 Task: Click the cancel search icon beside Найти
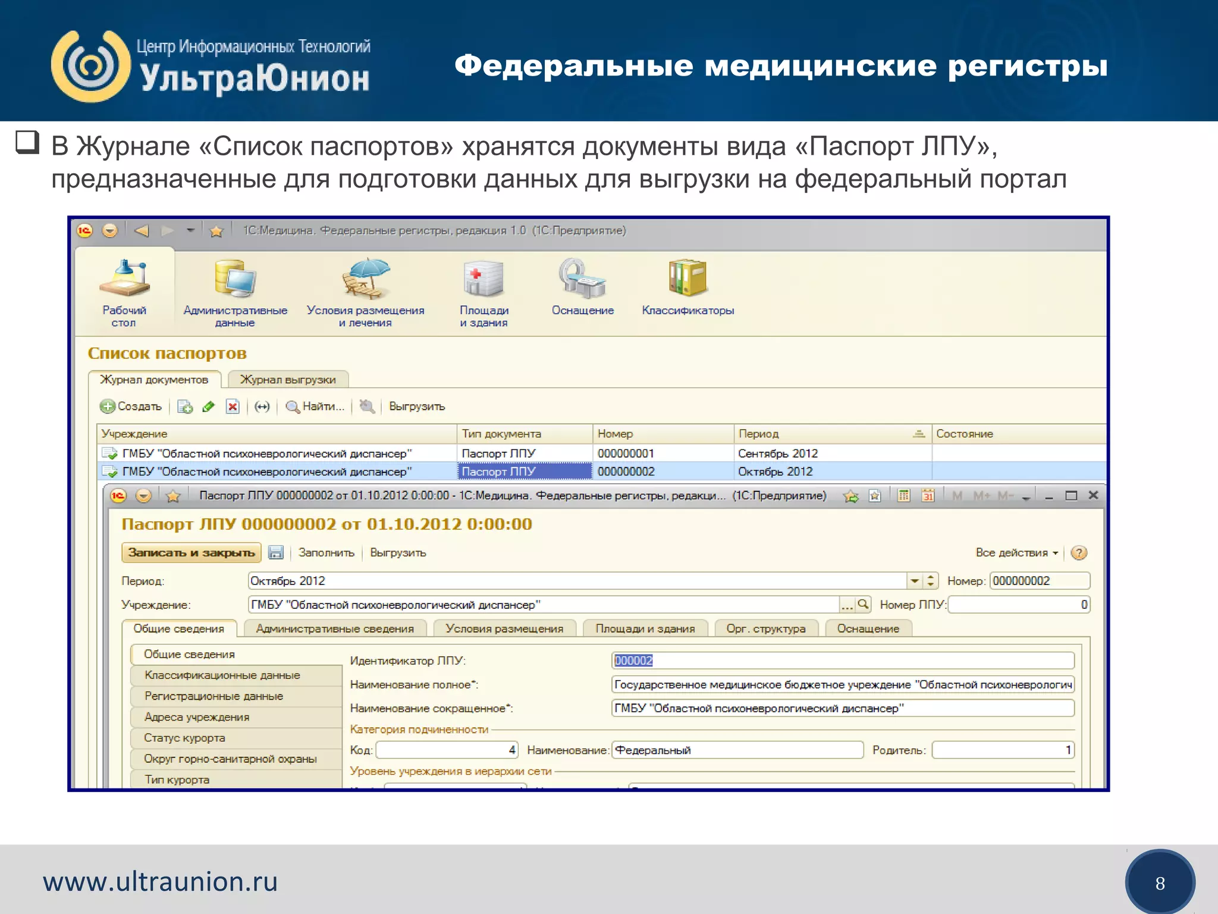(x=367, y=406)
